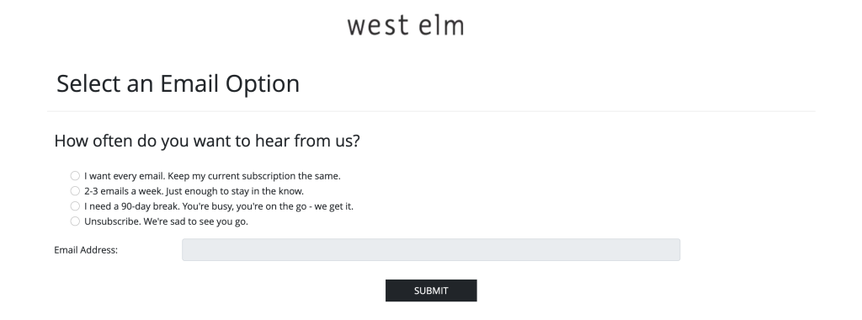
Task: Submit the email preference form
Action: pyautogui.click(x=431, y=291)
